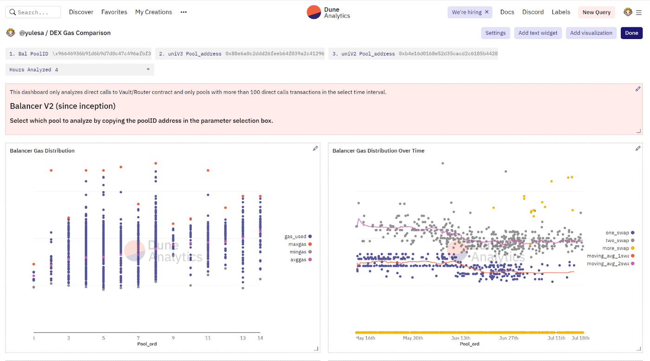Viewport: 650px width, 361px height.
Task: Open Docs link
Action: point(507,12)
